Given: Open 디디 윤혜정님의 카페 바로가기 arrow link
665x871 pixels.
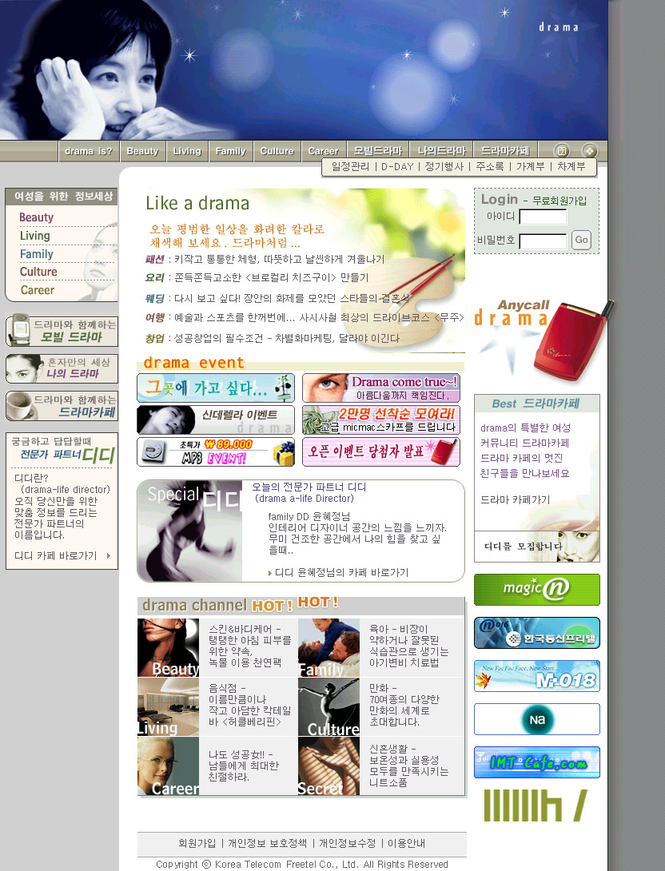Looking at the screenshot, I should point(340,572).
